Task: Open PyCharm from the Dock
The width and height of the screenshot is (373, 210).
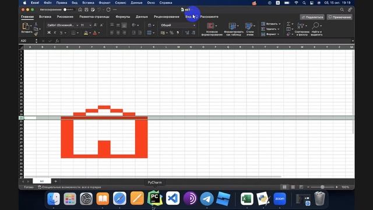Action: tap(155, 198)
